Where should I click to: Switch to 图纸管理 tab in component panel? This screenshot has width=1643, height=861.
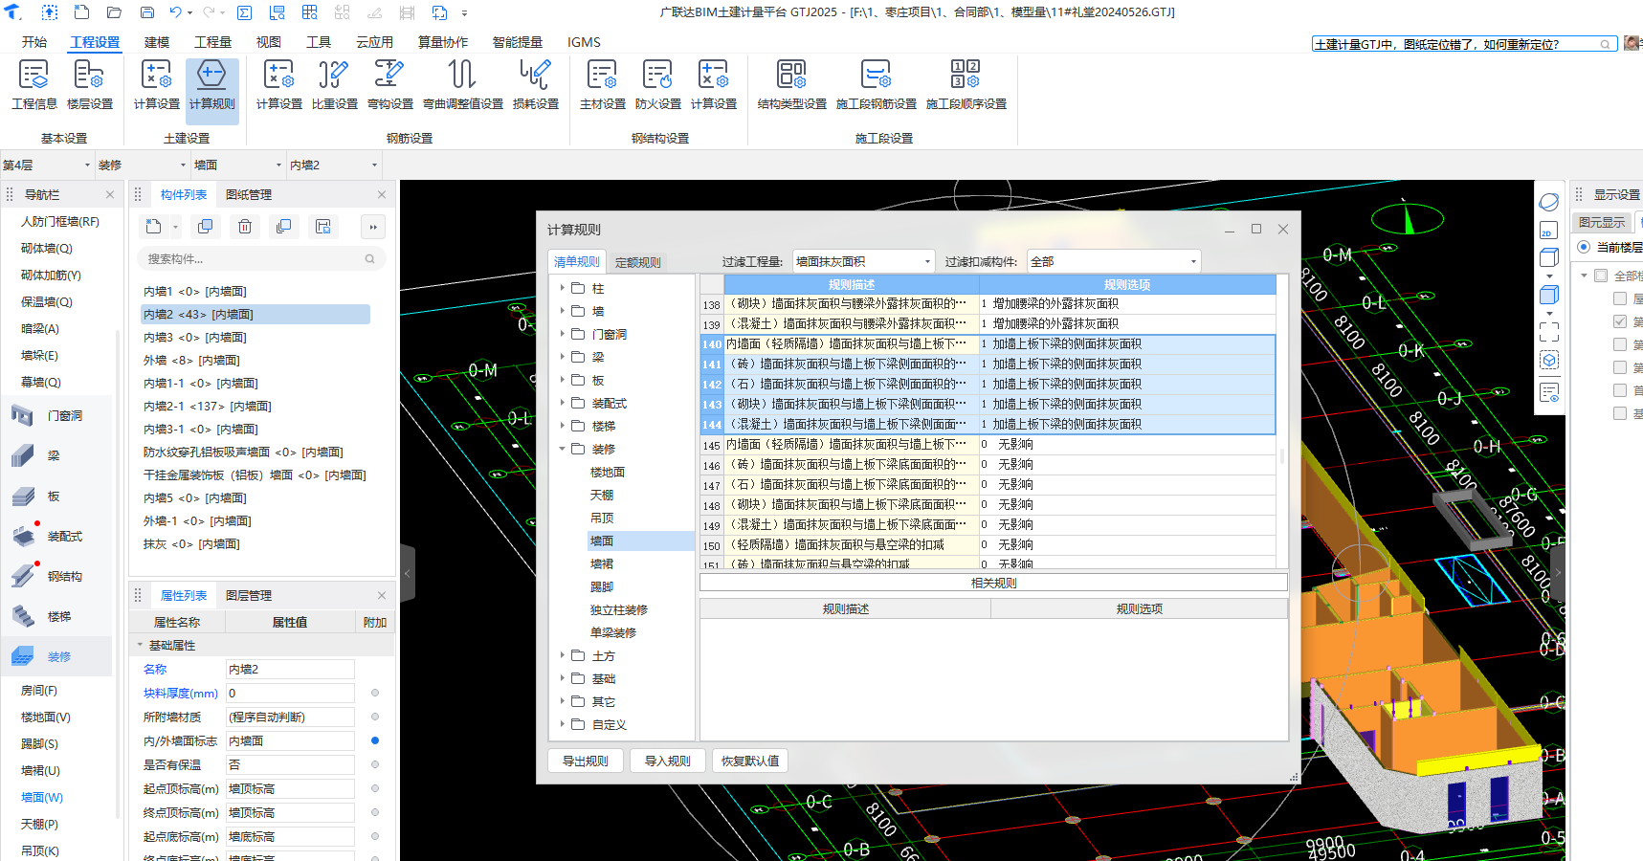tap(249, 194)
